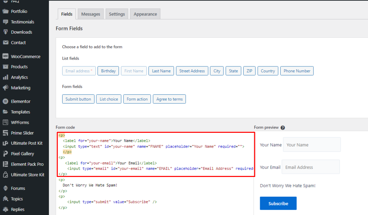This screenshot has height=215, width=368.
Task: Open the Contact envelope icon
Action: [5, 42]
